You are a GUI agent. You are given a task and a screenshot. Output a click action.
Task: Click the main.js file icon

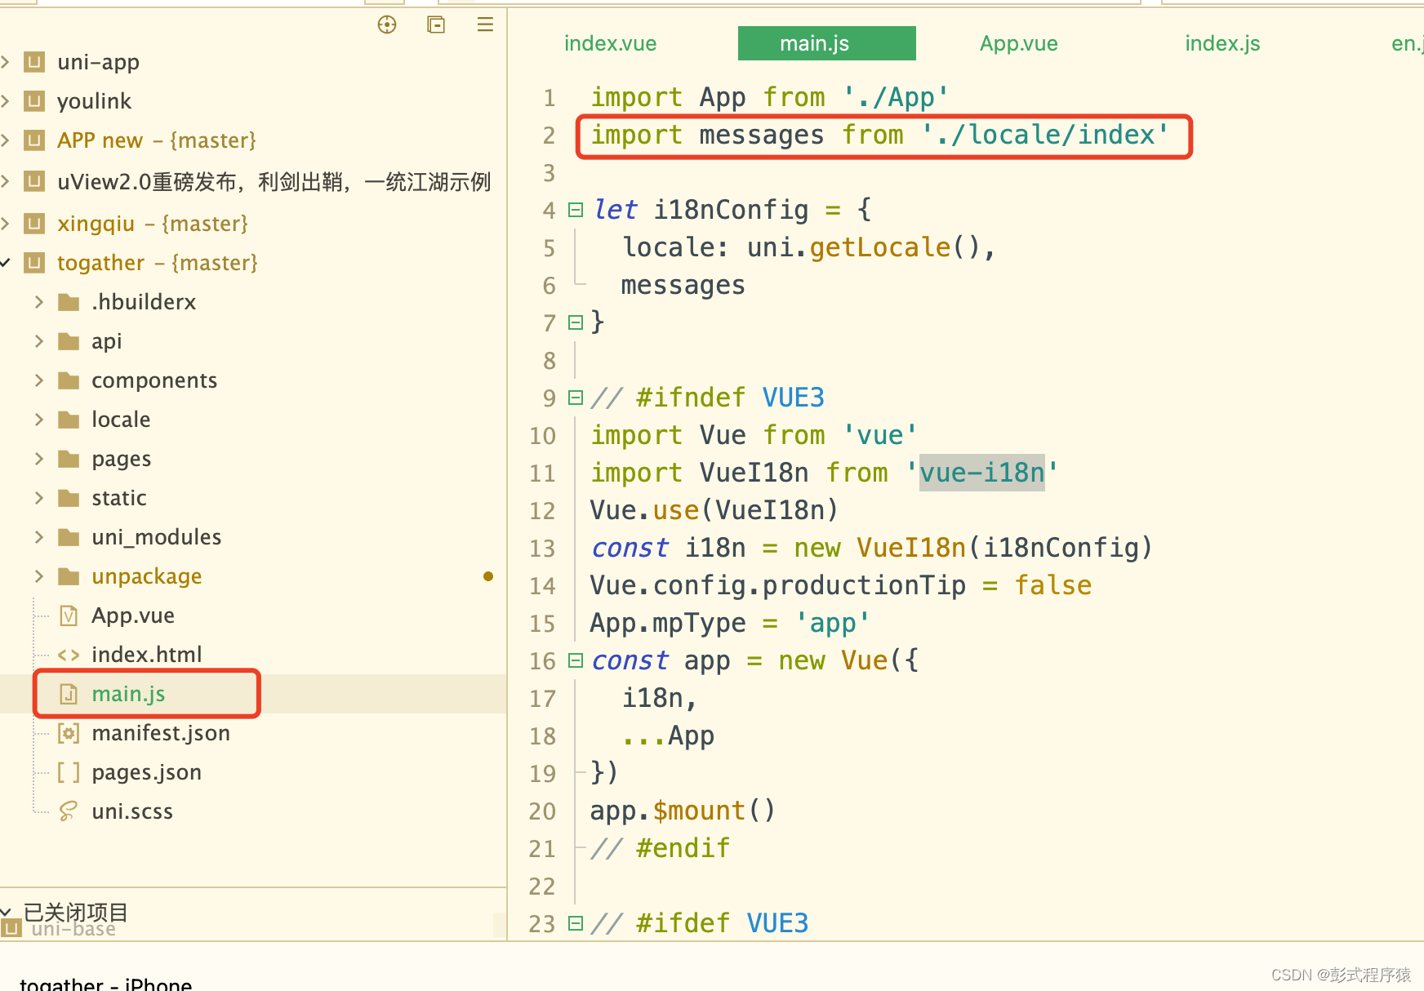coord(69,694)
